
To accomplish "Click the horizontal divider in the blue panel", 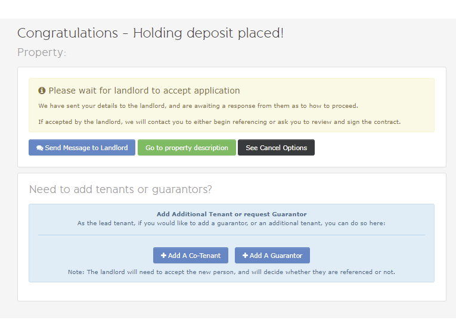I will click(231, 235).
